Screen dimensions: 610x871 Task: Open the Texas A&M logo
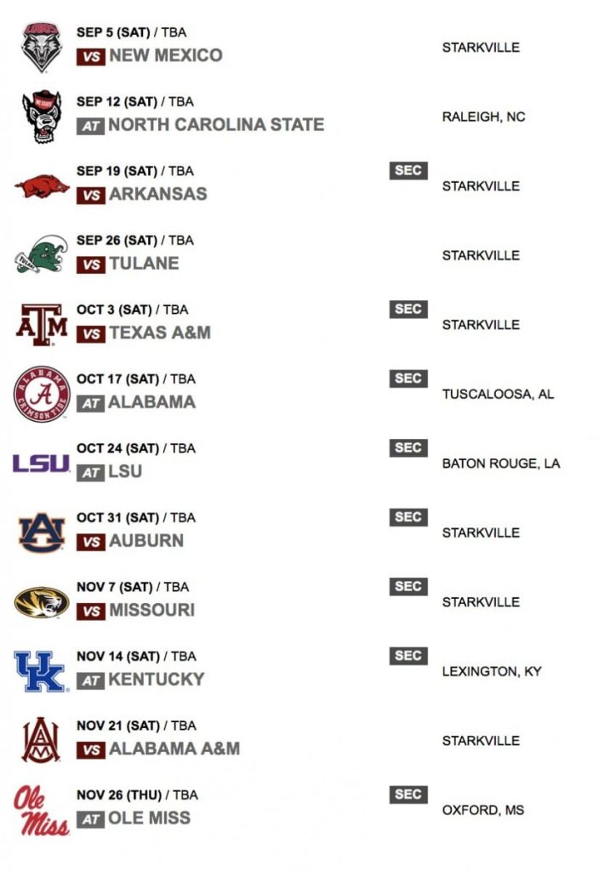coord(42,324)
